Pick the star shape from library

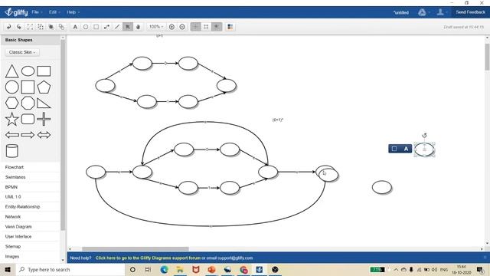point(12,119)
